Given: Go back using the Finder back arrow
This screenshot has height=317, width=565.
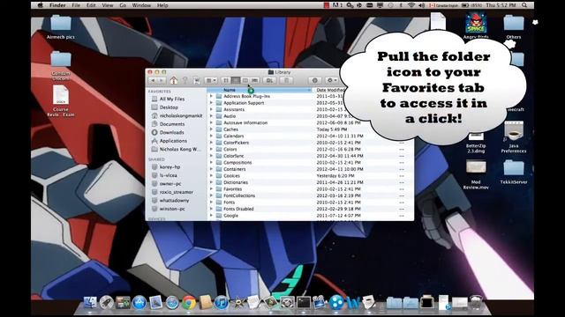Looking at the screenshot, I should 153,80.
